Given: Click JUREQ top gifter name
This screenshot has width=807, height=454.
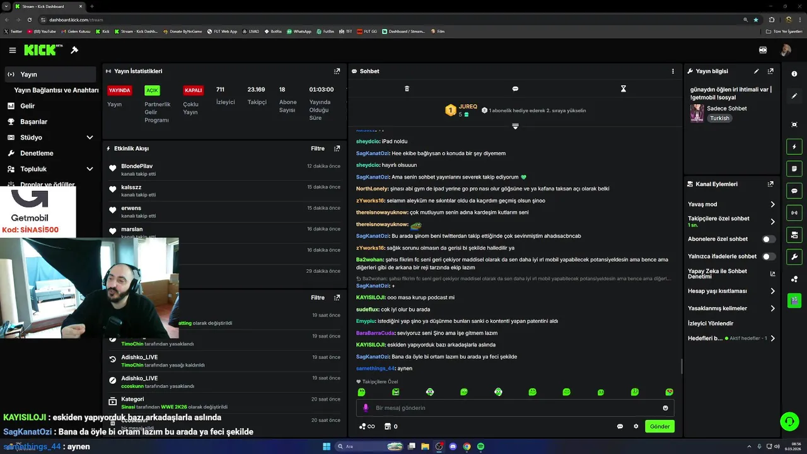Looking at the screenshot, I should click(x=468, y=107).
